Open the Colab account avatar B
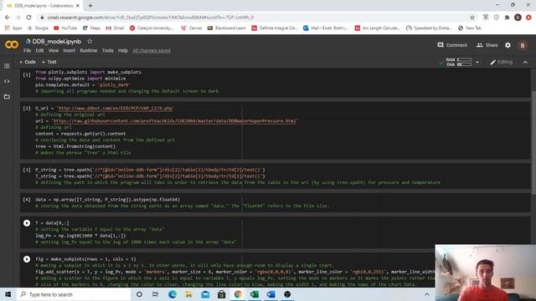 523,45
